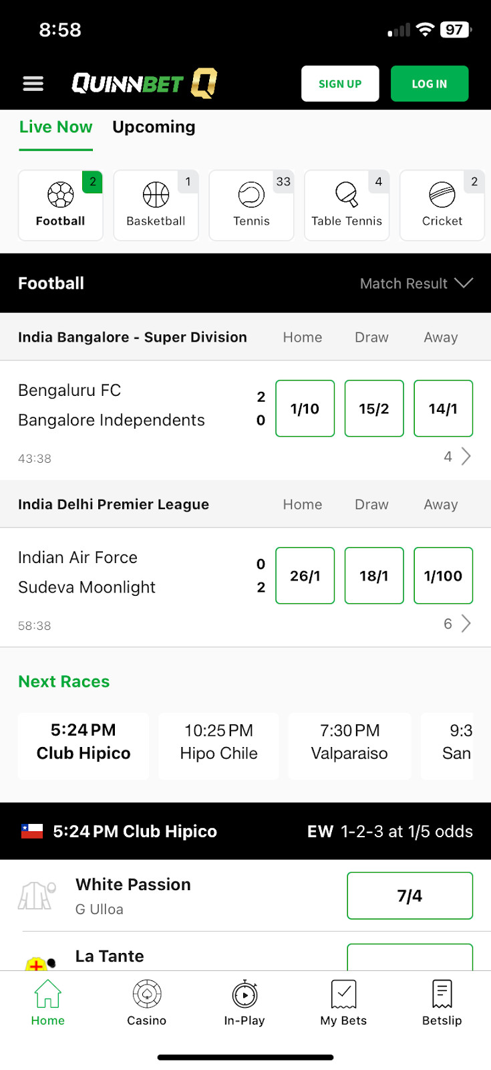Show more markets for Indian Air Force match
Viewport: 491px width, 1070px height.
[458, 624]
